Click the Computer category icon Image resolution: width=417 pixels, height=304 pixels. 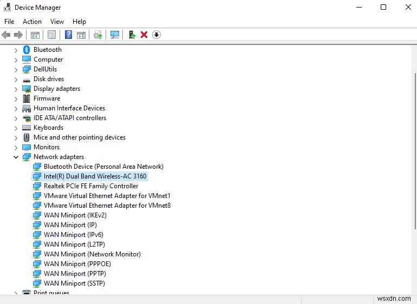coord(27,60)
